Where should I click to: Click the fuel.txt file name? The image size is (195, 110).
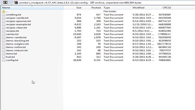point(10,57)
